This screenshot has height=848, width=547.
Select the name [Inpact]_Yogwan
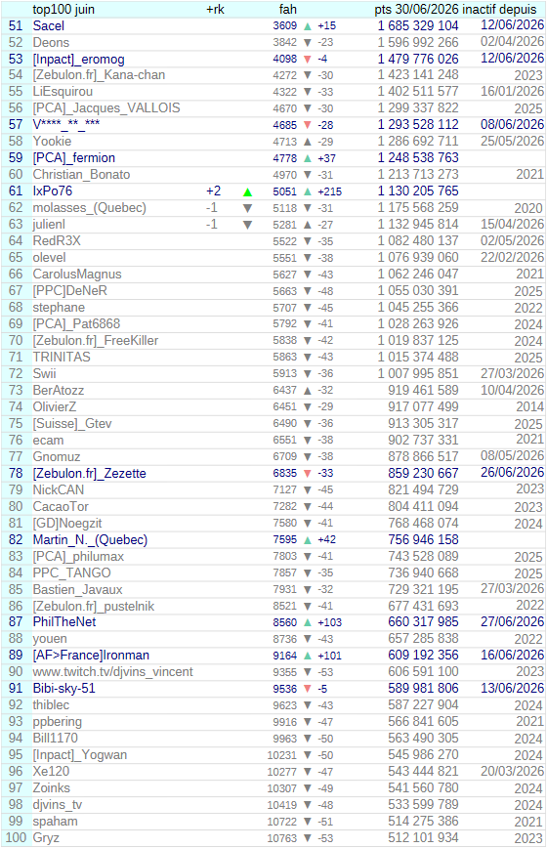pos(80,755)
